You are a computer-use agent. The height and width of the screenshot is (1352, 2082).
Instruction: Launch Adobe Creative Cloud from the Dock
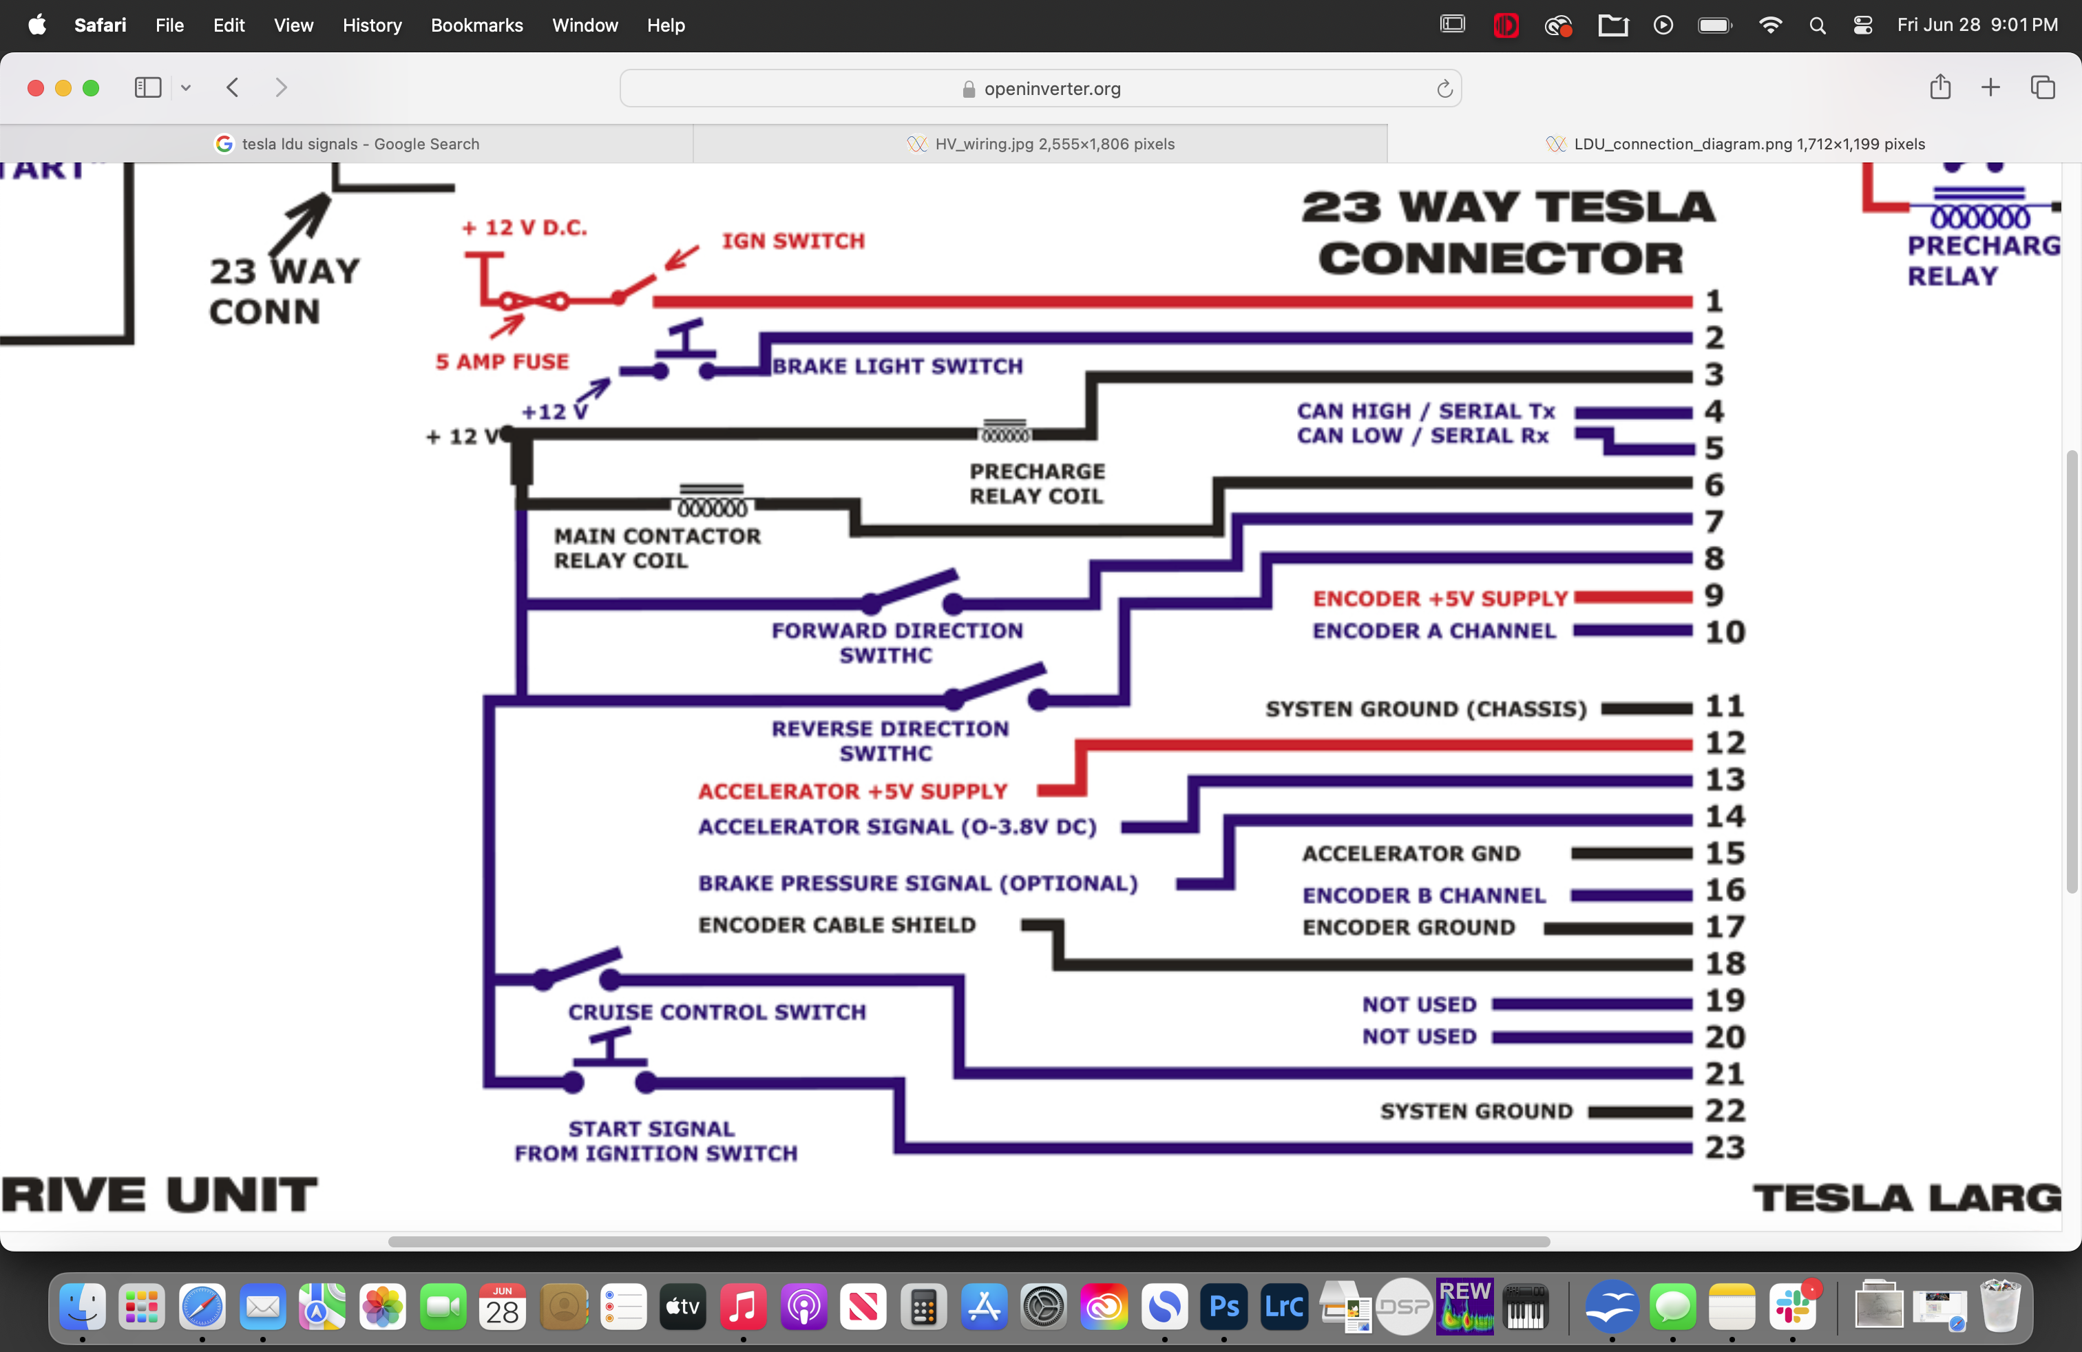(1104, 1307)
